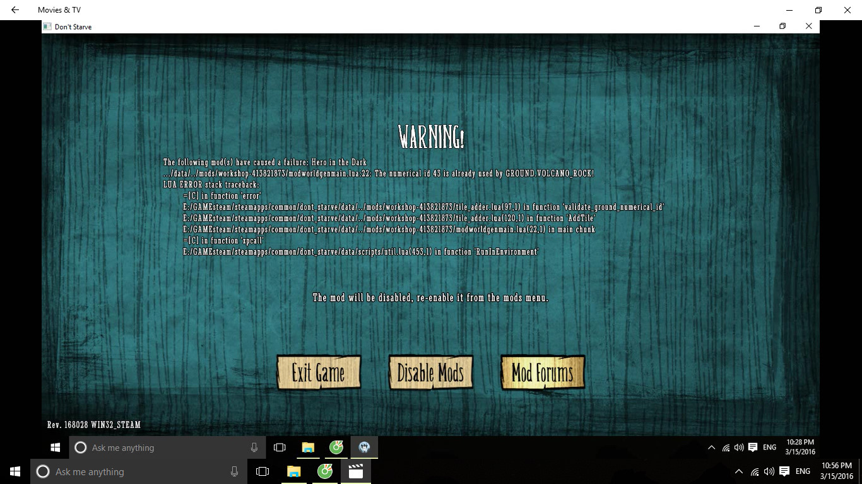Select the Movies & TV clapperboard taskbar icon
Screen dimensions: 862x484
[x=356, y=471]
